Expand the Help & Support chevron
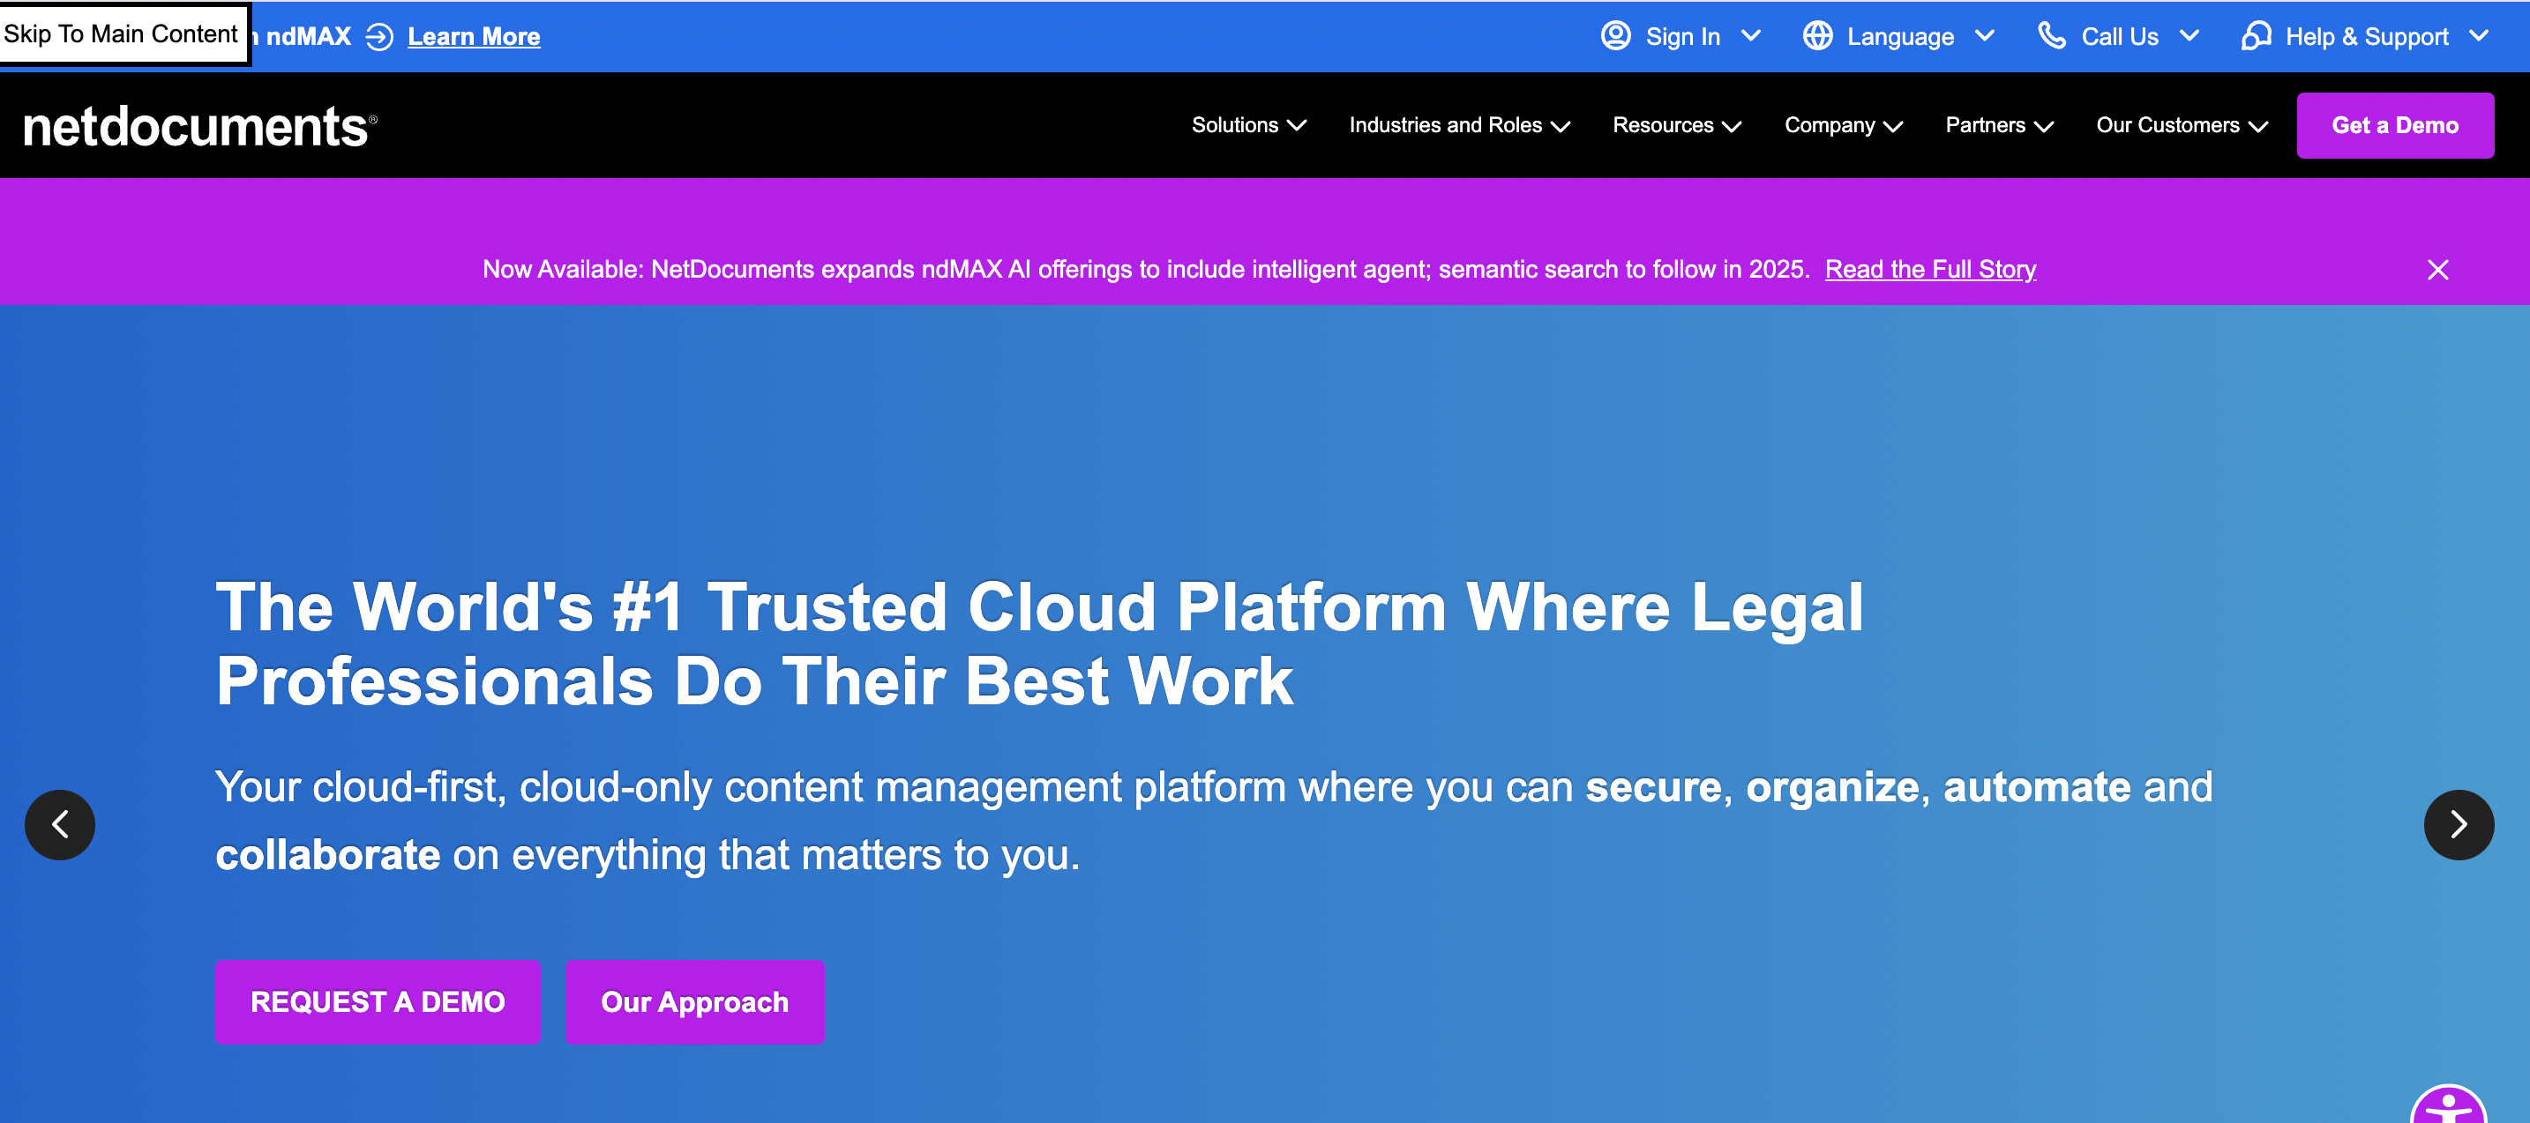 [x=2479, y=36]
